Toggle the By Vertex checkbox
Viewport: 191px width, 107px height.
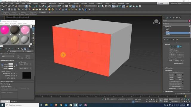point(170,49)
